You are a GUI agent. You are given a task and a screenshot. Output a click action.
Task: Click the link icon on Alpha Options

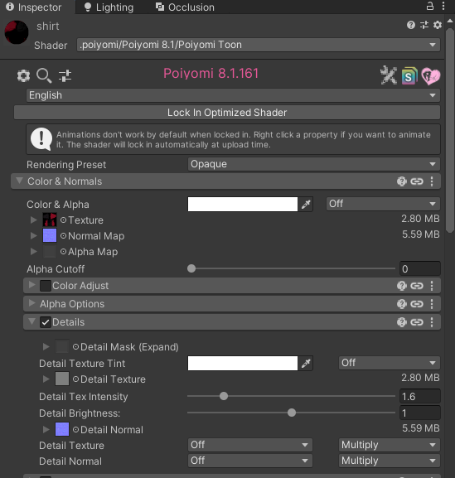point(417,304)
